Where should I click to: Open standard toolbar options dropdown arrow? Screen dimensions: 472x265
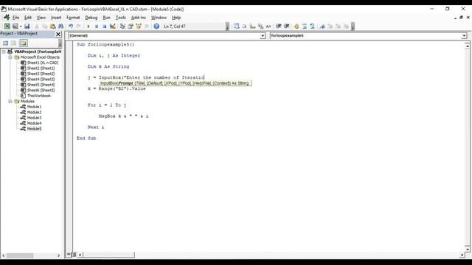pyautogui.click(x=227, y=26)
